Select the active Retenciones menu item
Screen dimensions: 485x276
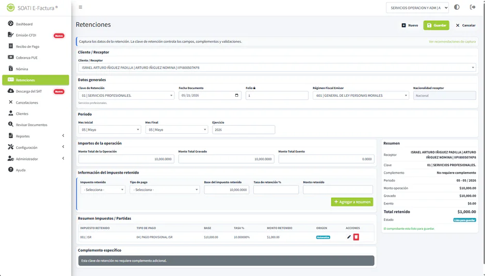pos(36,80)
